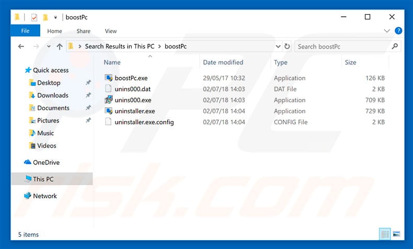
Task: Open Pictures in the navigation pane
Action: click(48, 121)
